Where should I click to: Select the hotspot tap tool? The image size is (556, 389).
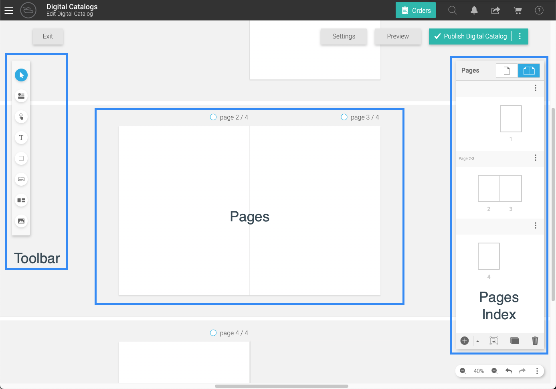(21, 117)
